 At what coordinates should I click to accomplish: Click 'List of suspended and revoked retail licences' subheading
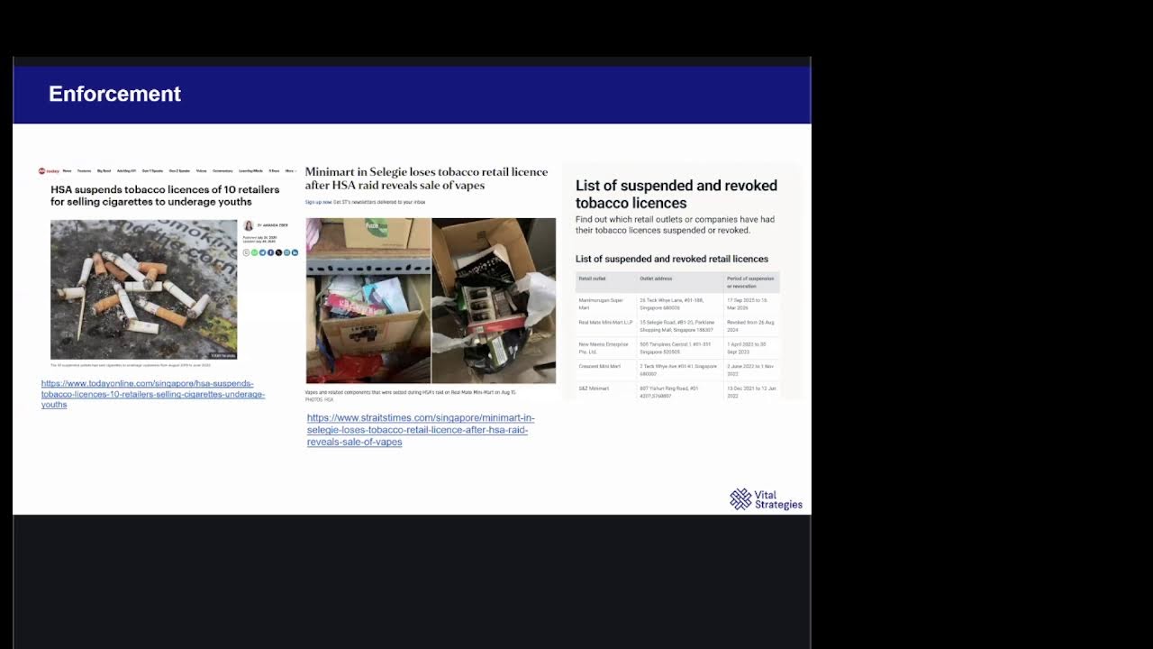pyautogui.click(x=672, y=259)
